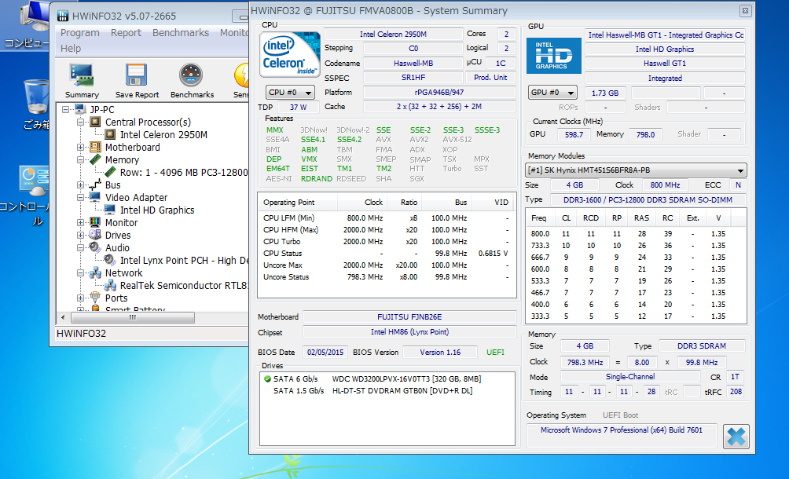
Task: Click the Intel Celeron logo image
Action: 289,53
